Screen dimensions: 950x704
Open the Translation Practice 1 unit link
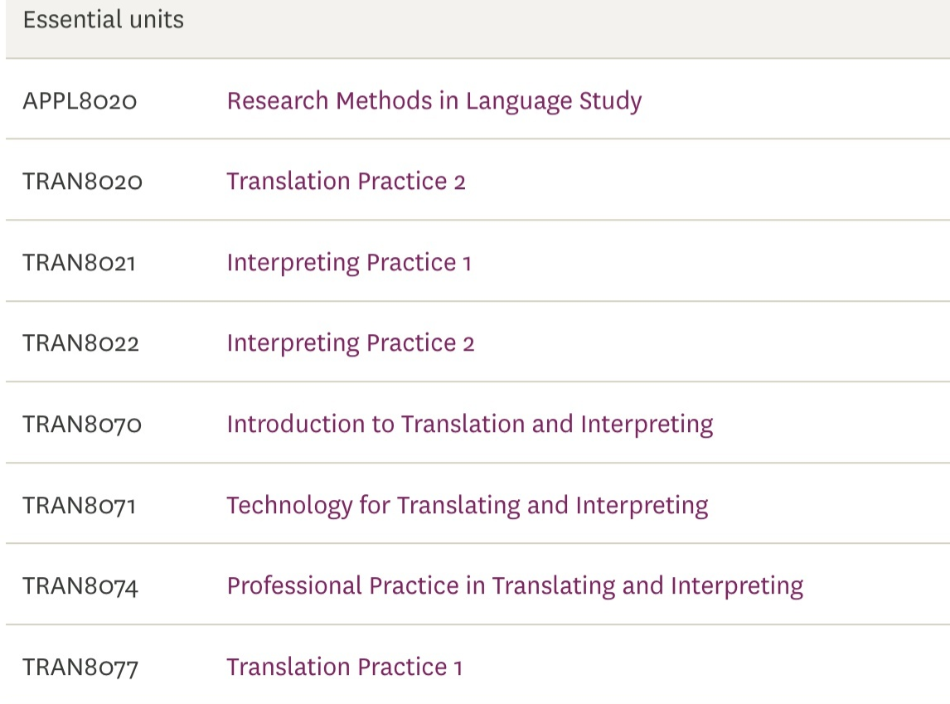pyautogui.click(x=344, y=667)
